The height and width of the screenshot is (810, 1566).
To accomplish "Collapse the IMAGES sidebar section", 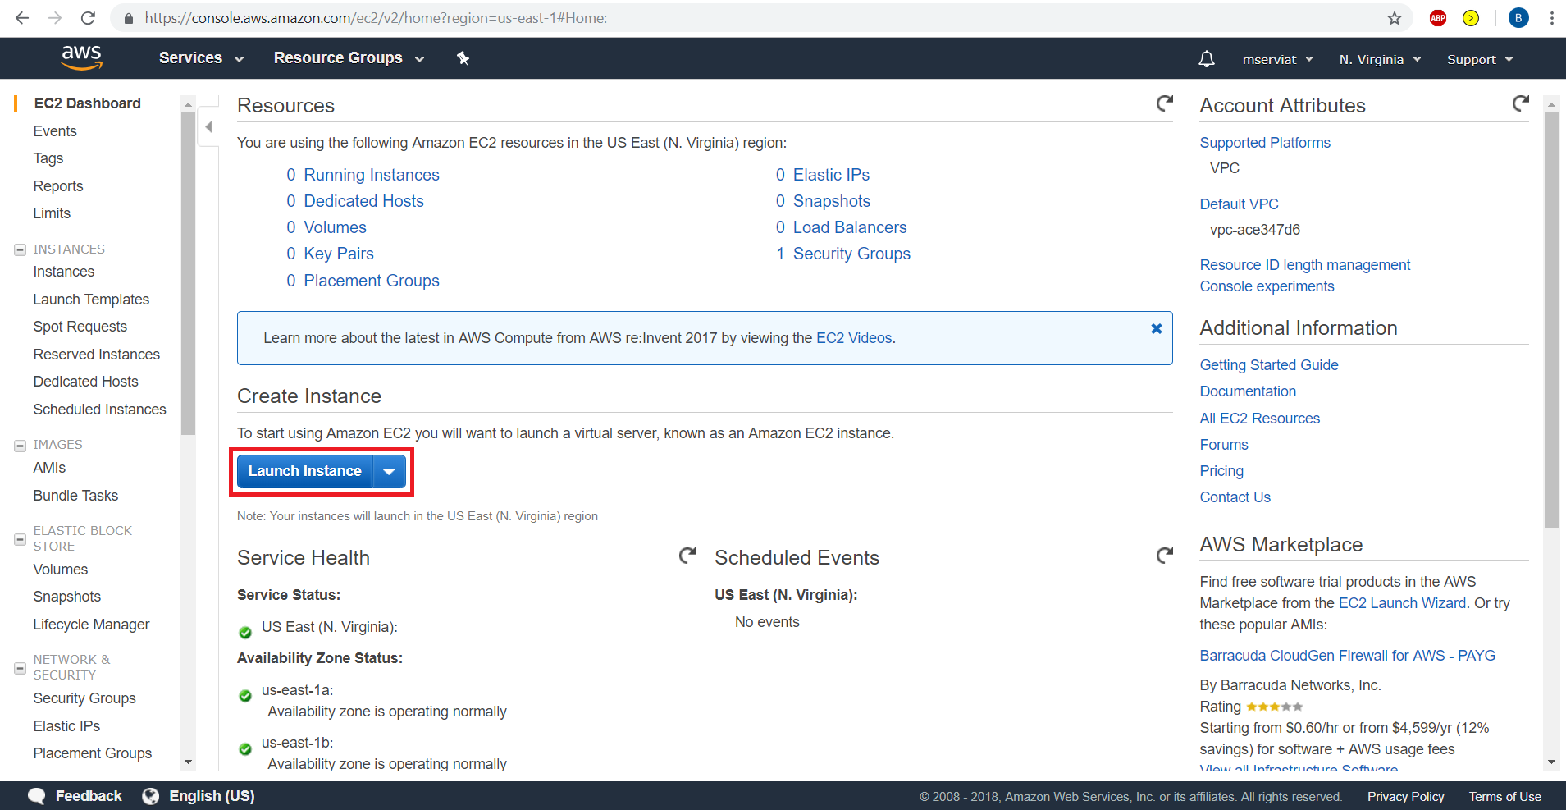I will (21, 446).
